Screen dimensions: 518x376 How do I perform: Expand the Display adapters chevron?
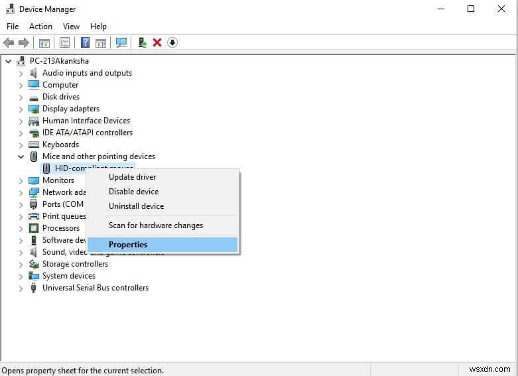(21, 109)
